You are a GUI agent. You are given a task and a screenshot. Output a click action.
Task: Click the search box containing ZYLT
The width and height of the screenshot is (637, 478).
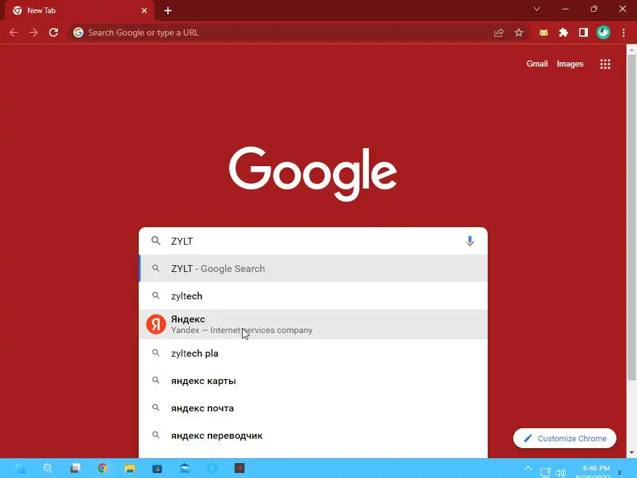313,241
